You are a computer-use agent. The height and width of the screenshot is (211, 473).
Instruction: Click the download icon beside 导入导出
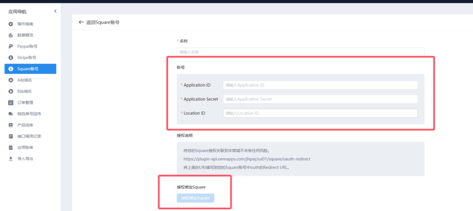(11, 158)
